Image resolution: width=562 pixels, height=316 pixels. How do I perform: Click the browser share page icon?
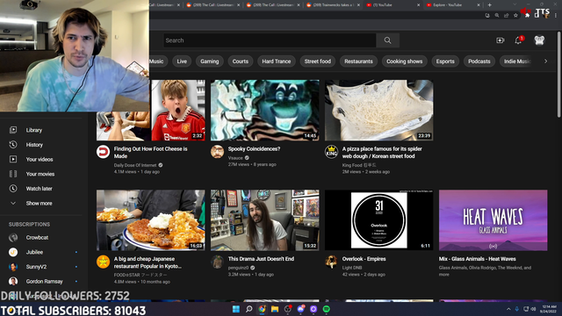(x=506, y=16)
